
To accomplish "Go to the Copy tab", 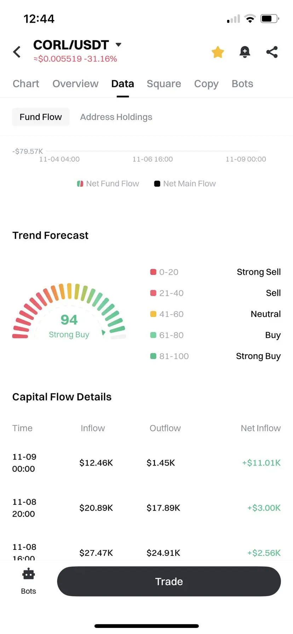I will (x=206, y=84).
